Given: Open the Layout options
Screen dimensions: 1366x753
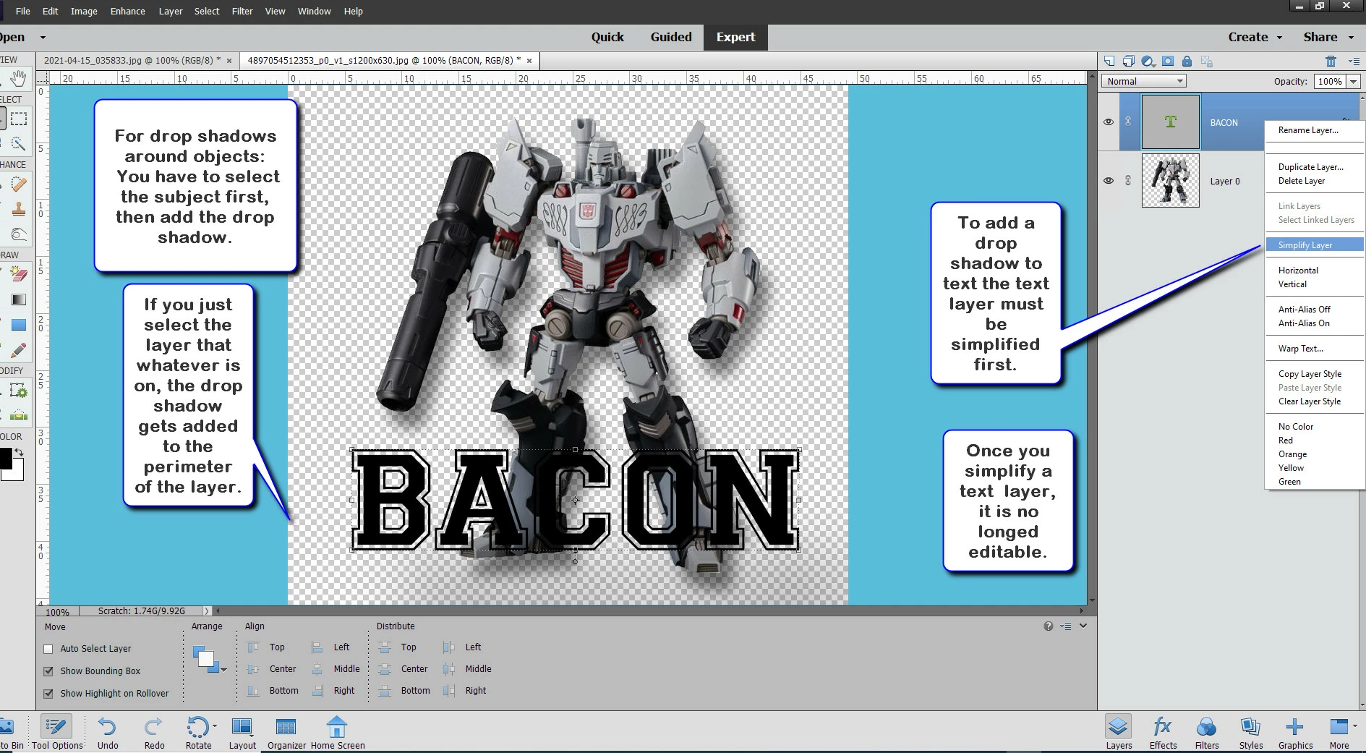Looking at the screenshot, I should click(x=242, y=733).
